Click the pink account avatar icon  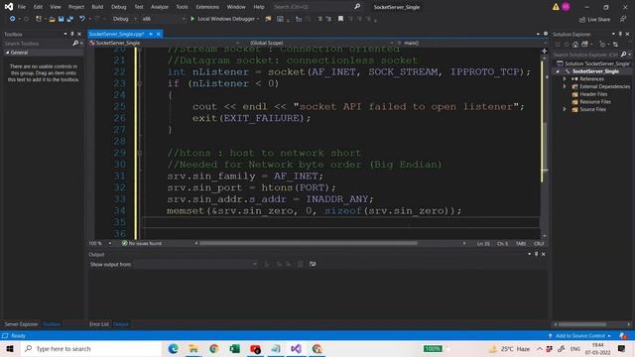click(x=566, y=7)
